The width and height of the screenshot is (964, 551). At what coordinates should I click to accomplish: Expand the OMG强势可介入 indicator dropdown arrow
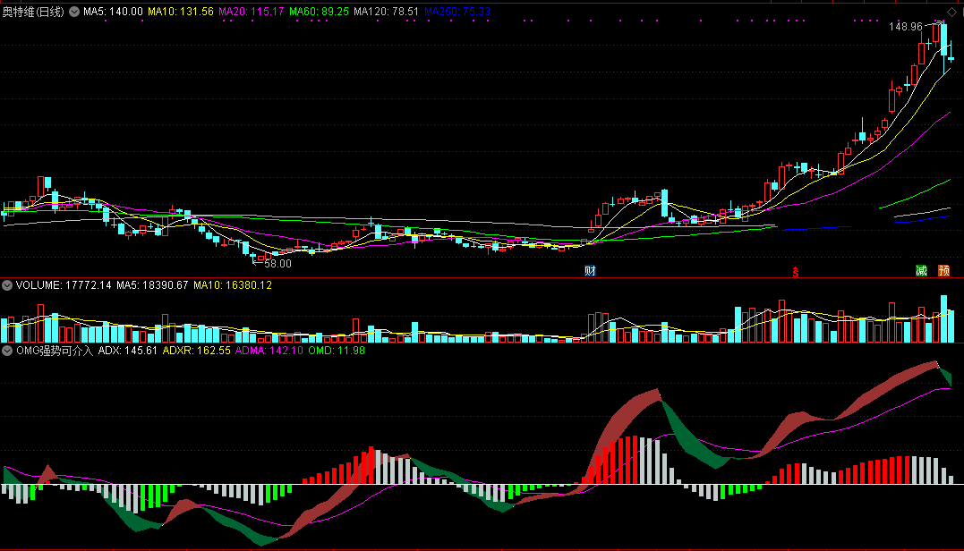[7, 351]
